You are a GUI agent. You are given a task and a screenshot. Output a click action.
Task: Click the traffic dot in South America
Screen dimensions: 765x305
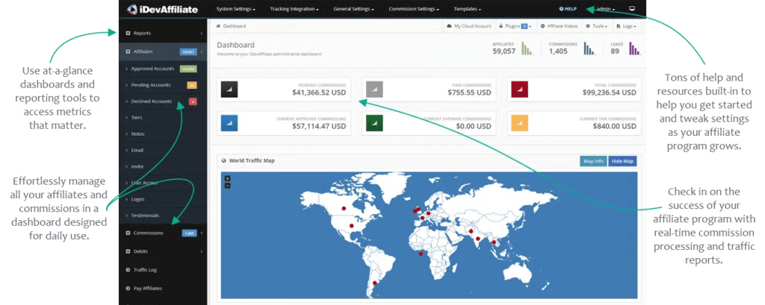point(375,283)
